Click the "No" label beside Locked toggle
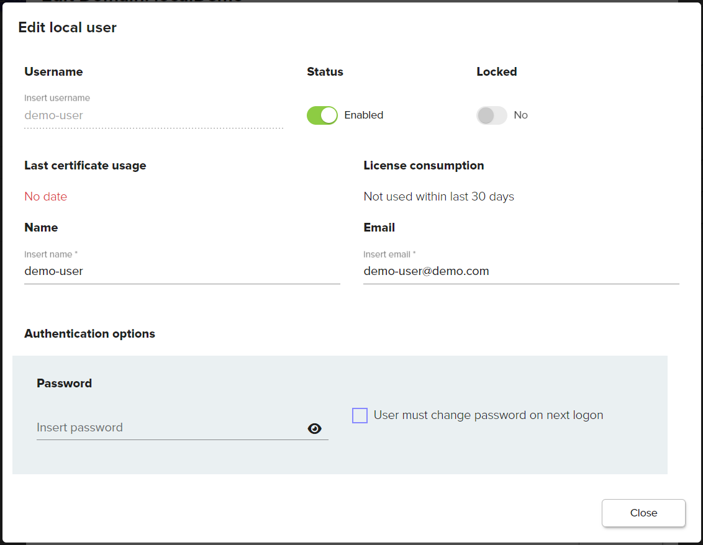 pos(520,115)
